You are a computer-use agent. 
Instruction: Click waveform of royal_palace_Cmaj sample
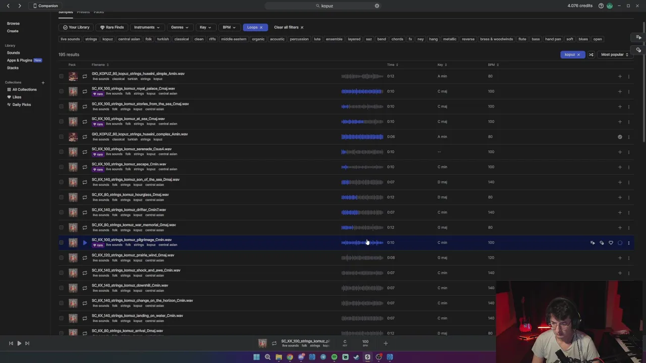coord(362,91)
